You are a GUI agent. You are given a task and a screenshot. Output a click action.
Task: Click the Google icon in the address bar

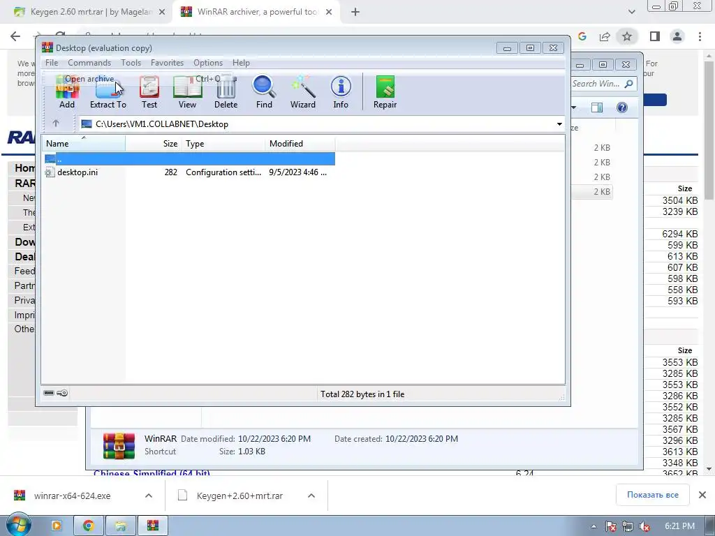click(582, 36)
